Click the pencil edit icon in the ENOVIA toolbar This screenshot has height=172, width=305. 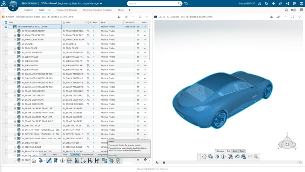[49, 161]
